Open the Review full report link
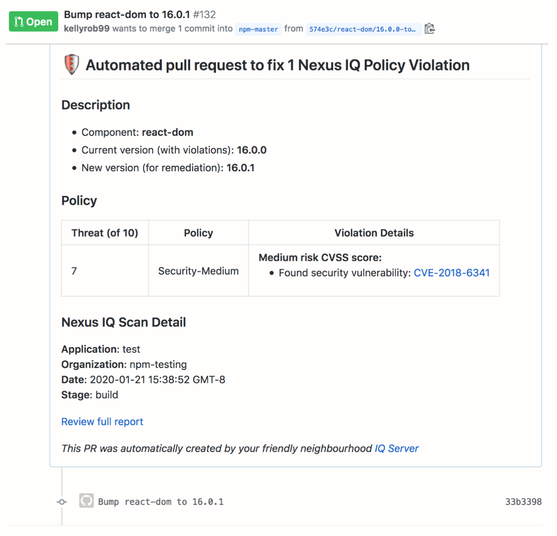The width and height of the screenshot is (557, 536). click(x=102, y=422)
